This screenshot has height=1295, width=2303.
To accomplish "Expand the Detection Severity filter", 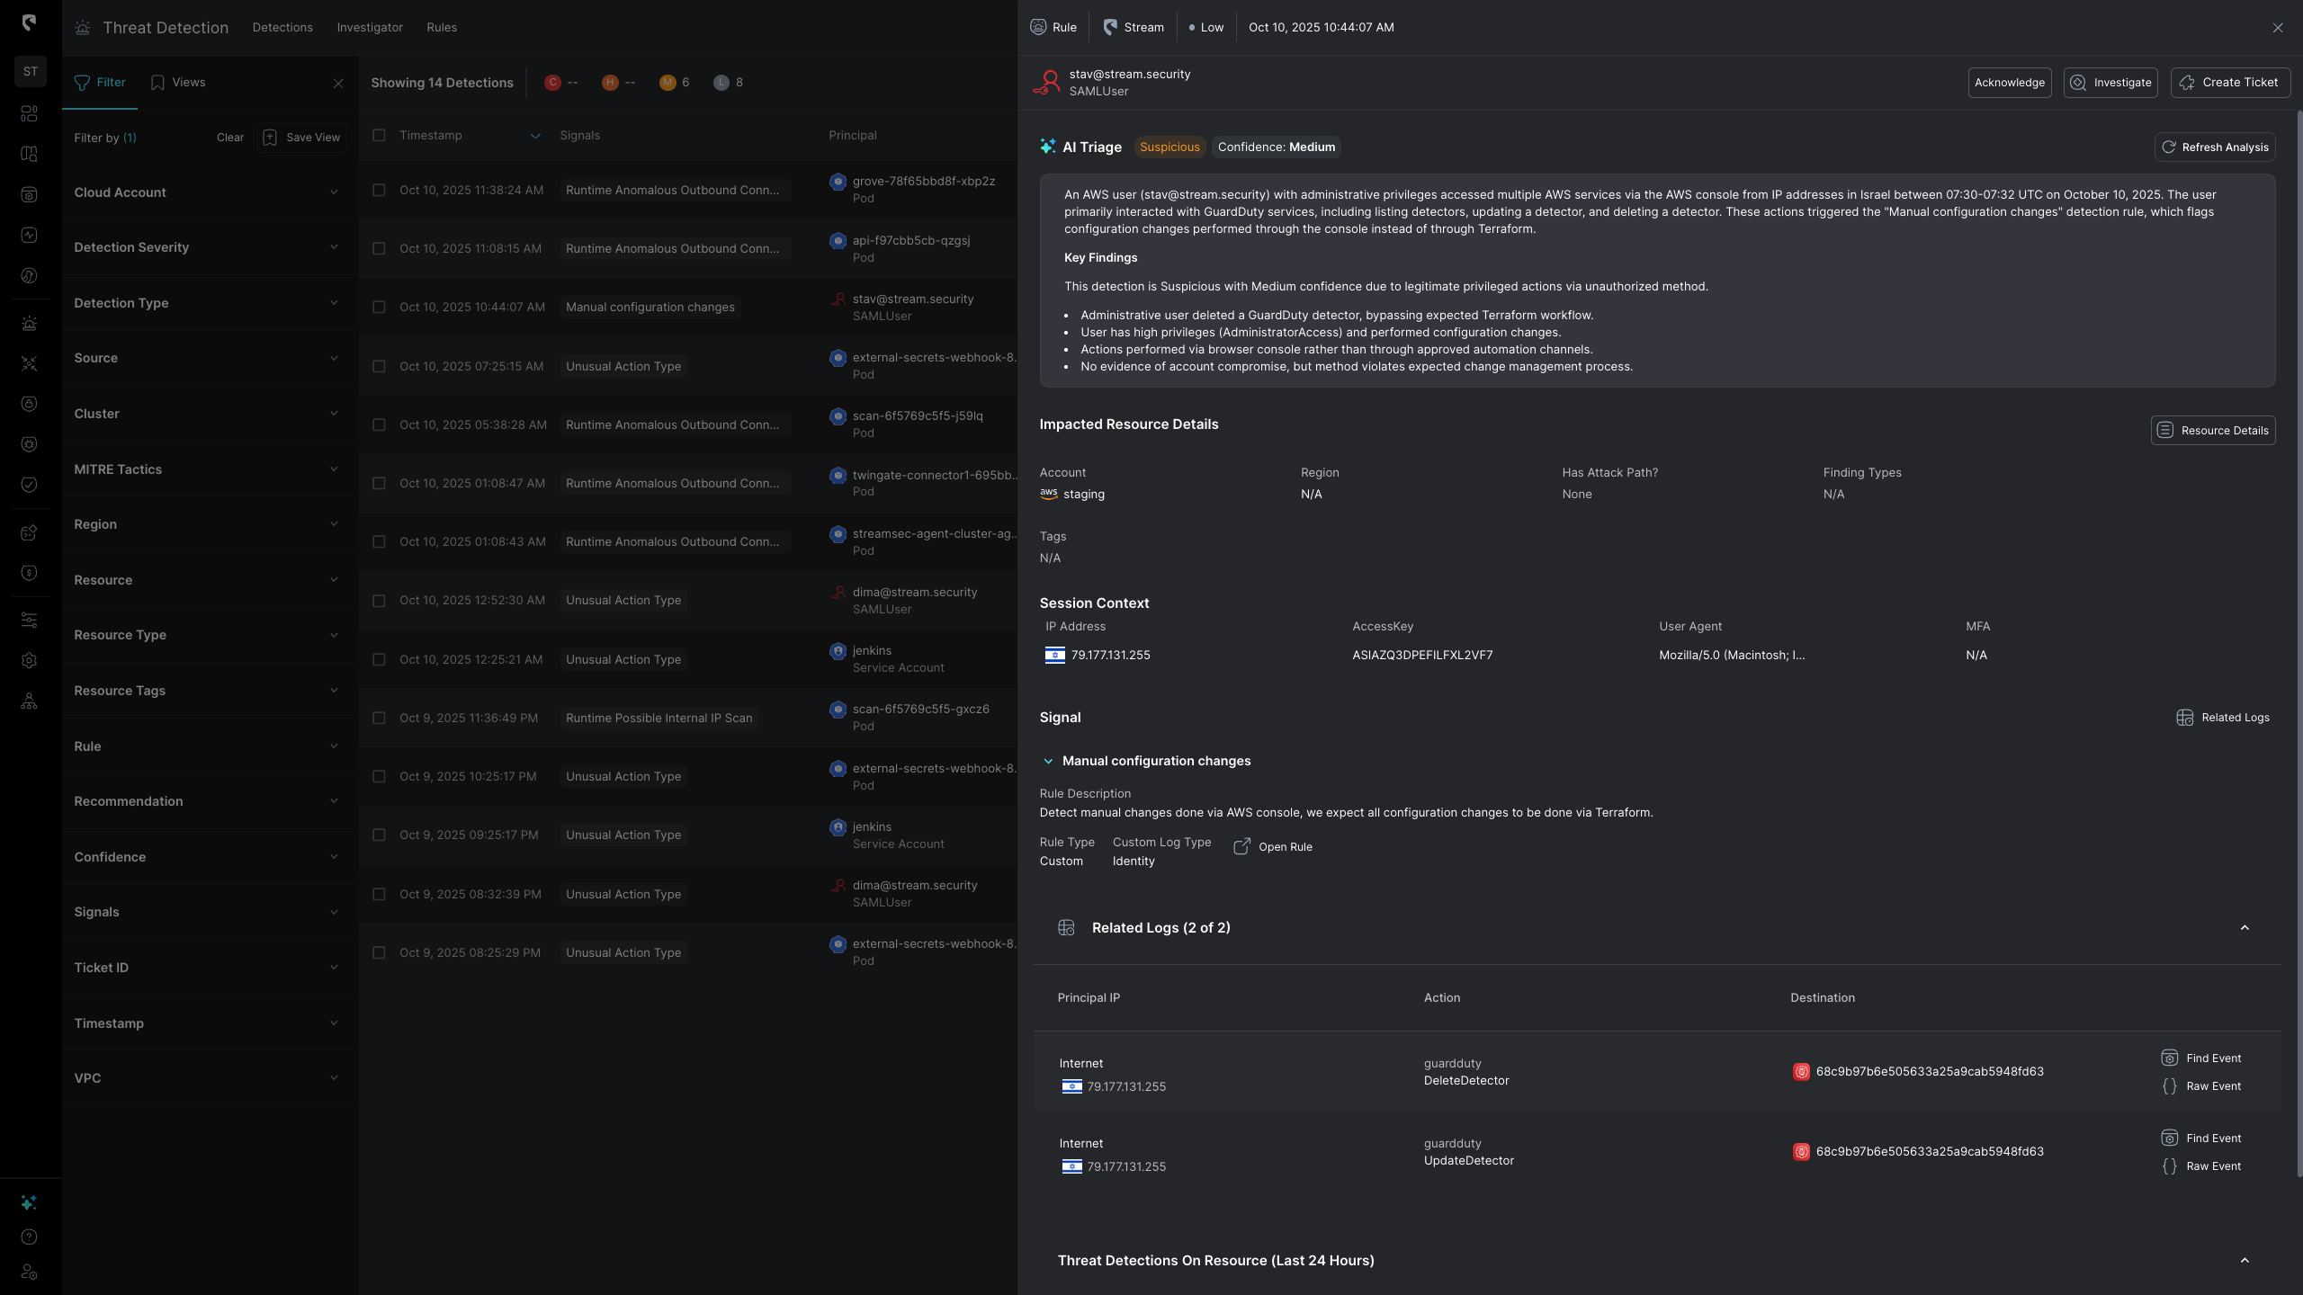I will (206, 247).
